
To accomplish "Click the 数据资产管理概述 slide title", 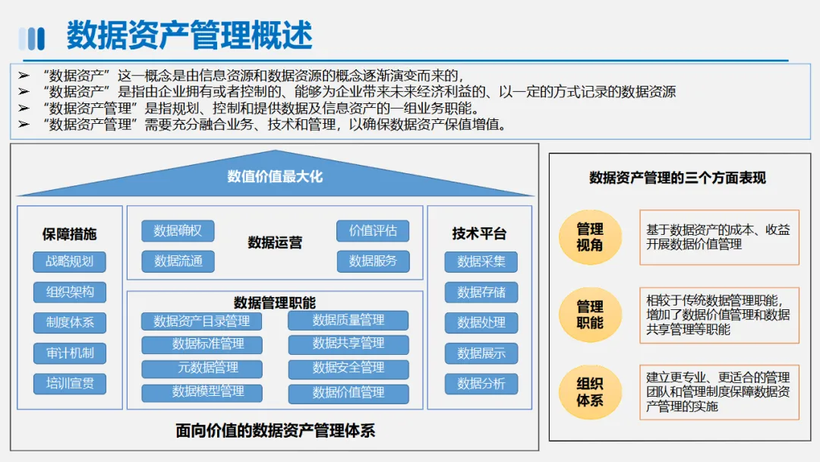I will pyautogui.click(x=189, y=35).
